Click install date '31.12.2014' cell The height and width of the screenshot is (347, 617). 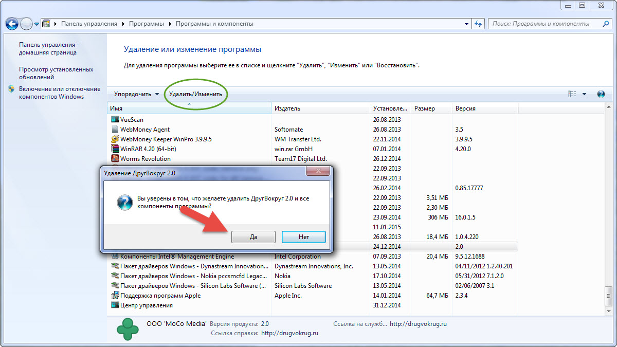pos(387,305)
